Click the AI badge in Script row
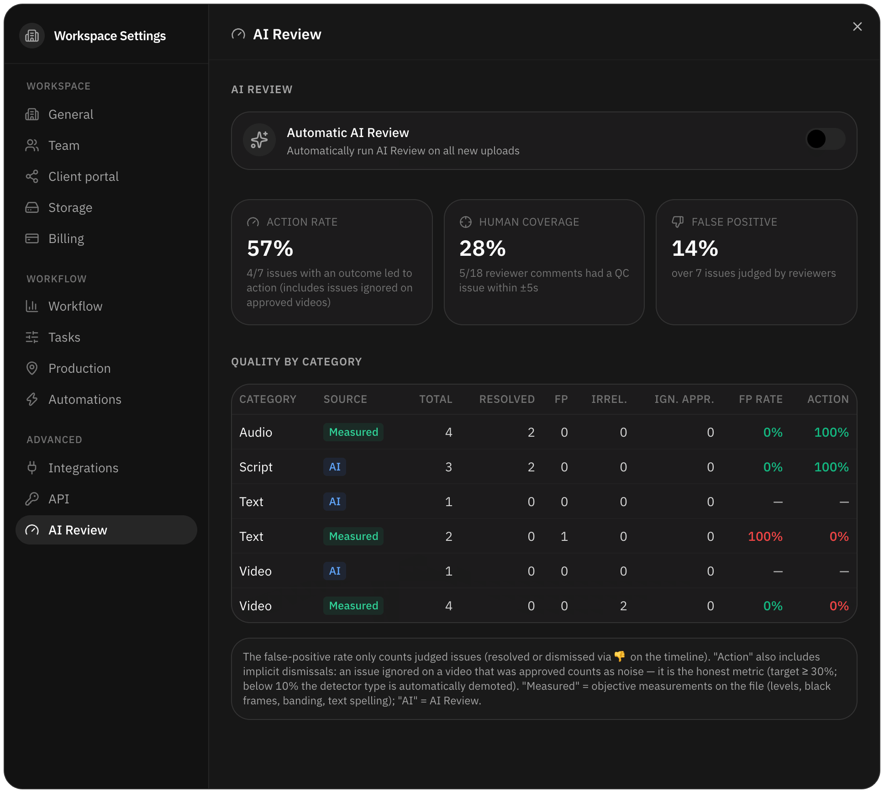Viewport: 884px width, 793px height. point(335,467)
